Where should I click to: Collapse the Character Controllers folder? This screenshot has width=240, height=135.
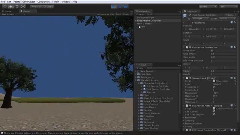[x=139, y=83]
